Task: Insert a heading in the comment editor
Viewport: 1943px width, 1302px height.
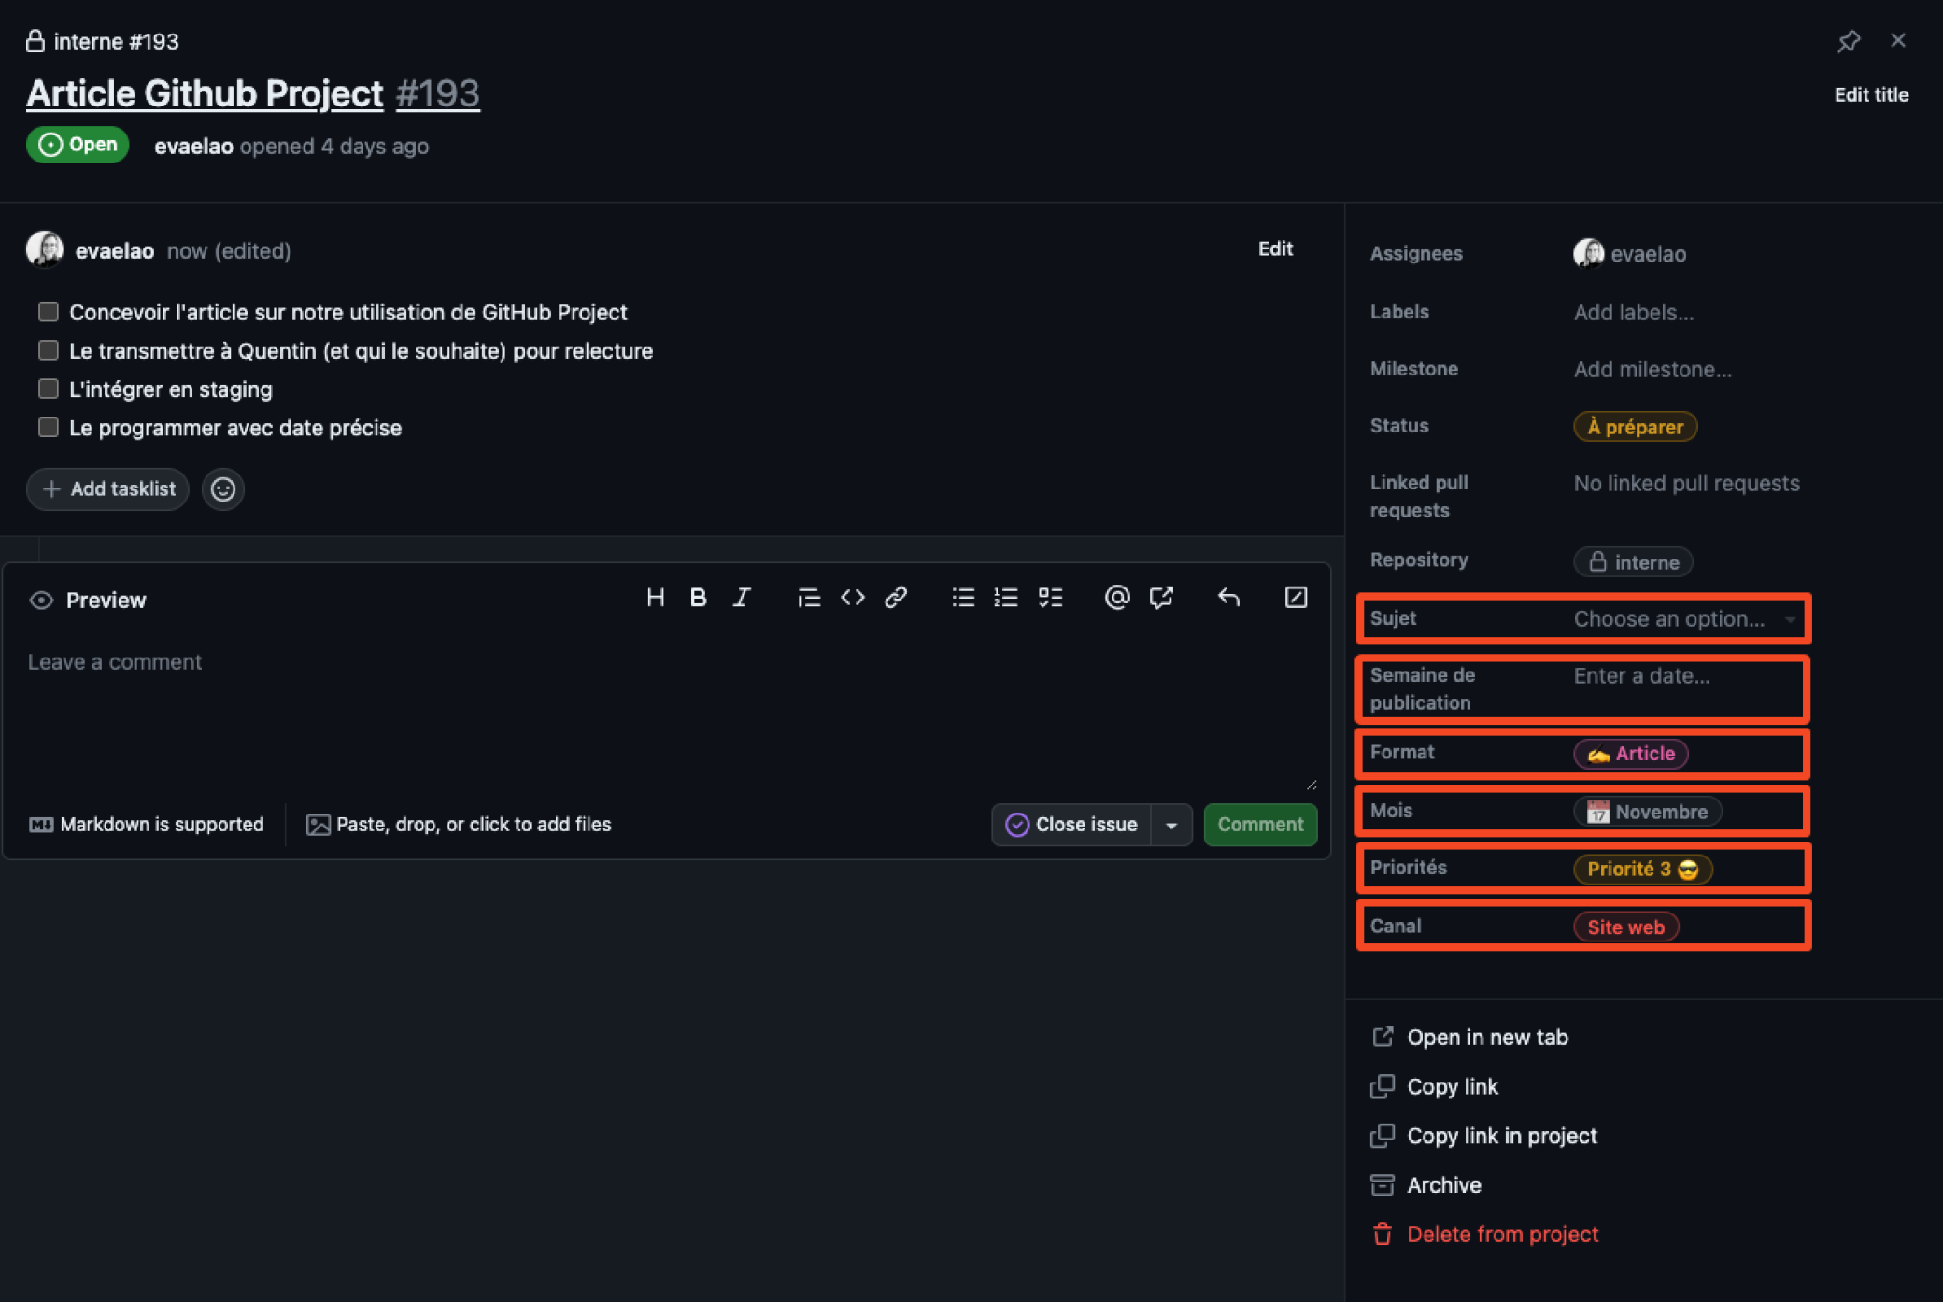Action: pyautogui.click(x=655, y=598)
